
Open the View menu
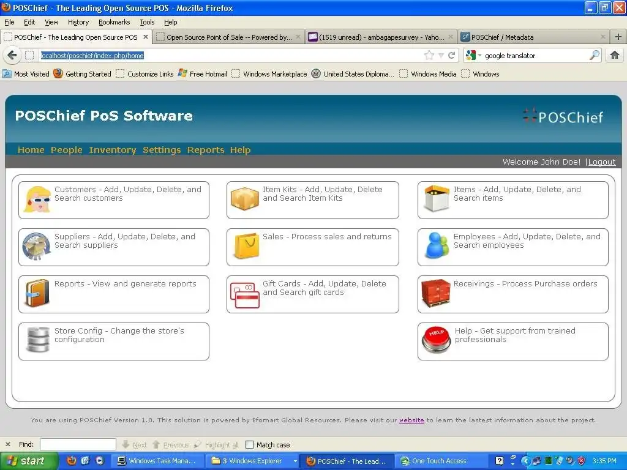point(51,22)
